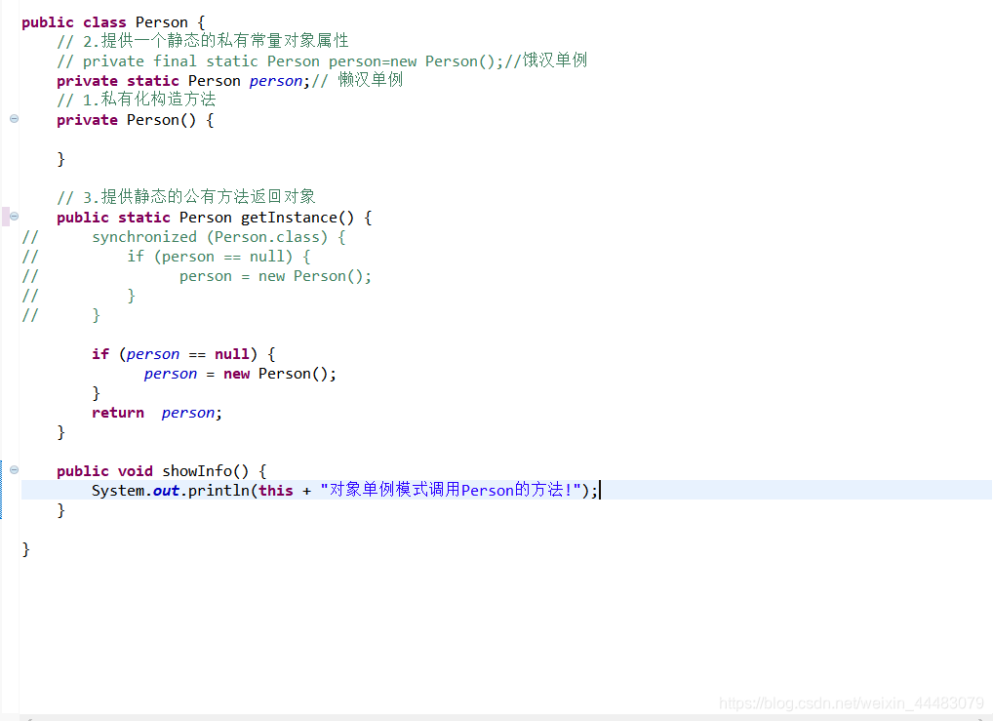The image size is (993, 721).
Task: Click commented 'if (person == null) {' line
Action: click(166, 257)
